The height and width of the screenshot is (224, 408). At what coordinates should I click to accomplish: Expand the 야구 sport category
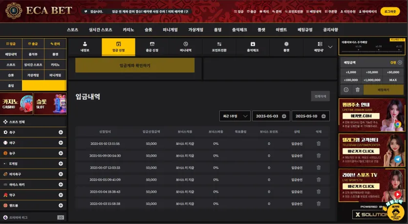(61, 143)
